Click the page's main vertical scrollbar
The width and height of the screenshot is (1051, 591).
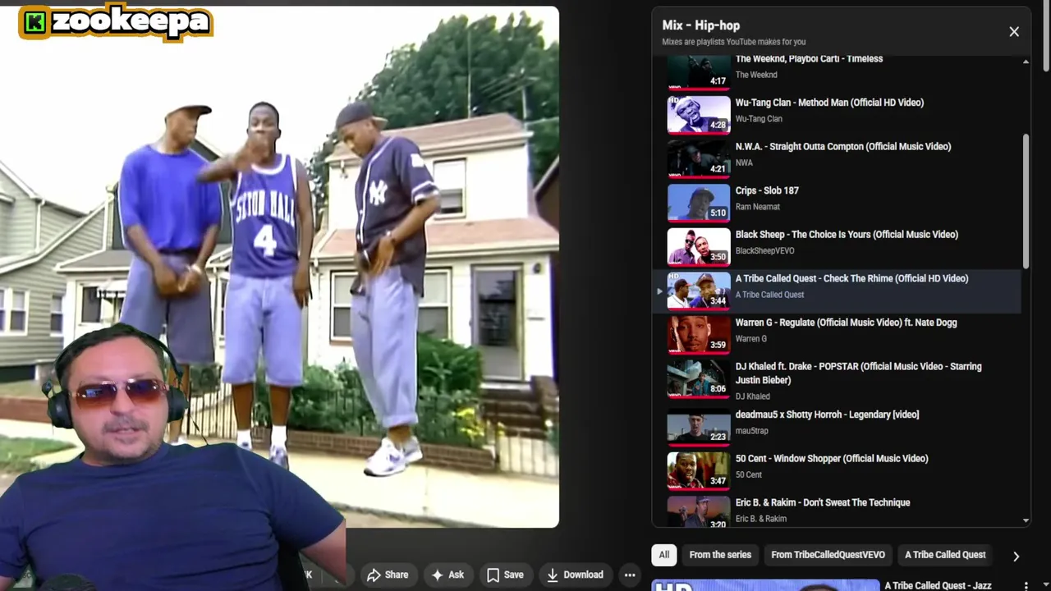click(x=1046, y=37)
